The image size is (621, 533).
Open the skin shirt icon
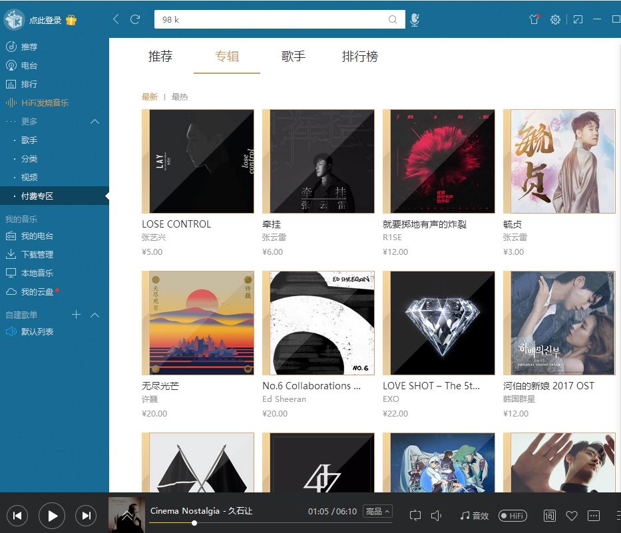point(534,19)
